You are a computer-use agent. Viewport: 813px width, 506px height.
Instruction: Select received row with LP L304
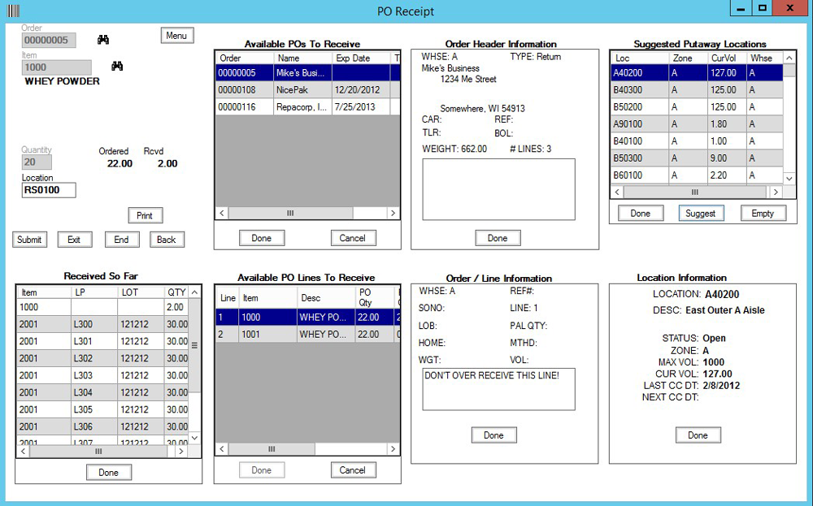(x=102, y=392)
